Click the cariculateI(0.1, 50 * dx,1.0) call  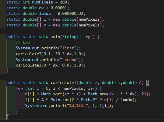[x=51, y=54]
